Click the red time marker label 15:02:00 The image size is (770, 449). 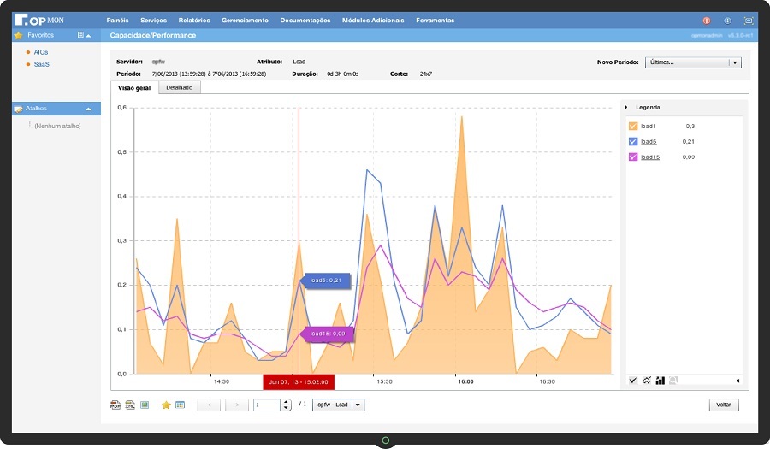point(299,381)
